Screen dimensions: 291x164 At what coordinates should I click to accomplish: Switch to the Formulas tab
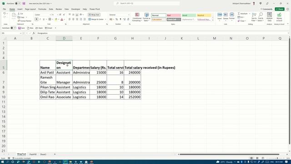point(42,9)
